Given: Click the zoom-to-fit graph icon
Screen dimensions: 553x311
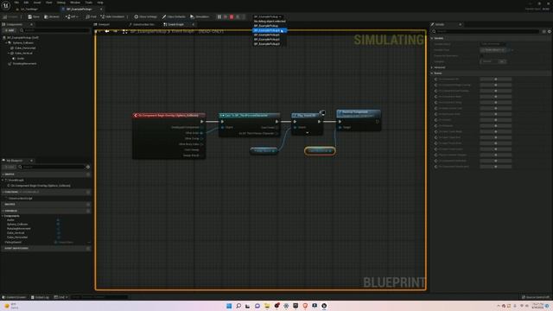Looking at the screenshot, I should [x=124, y=31].
